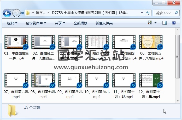Minimize the Explorer window

click(x=156, y=3)
